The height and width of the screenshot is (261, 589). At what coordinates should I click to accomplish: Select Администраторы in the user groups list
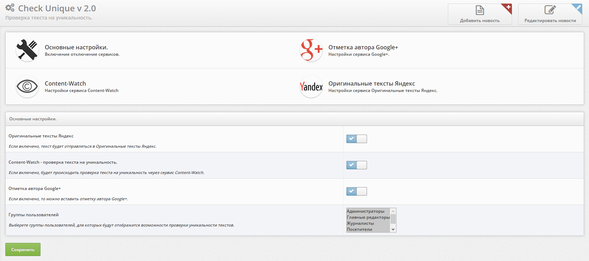pos(368,211)
